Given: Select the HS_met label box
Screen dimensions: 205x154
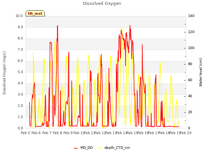Looking at the screenshot, I should 35,13.
